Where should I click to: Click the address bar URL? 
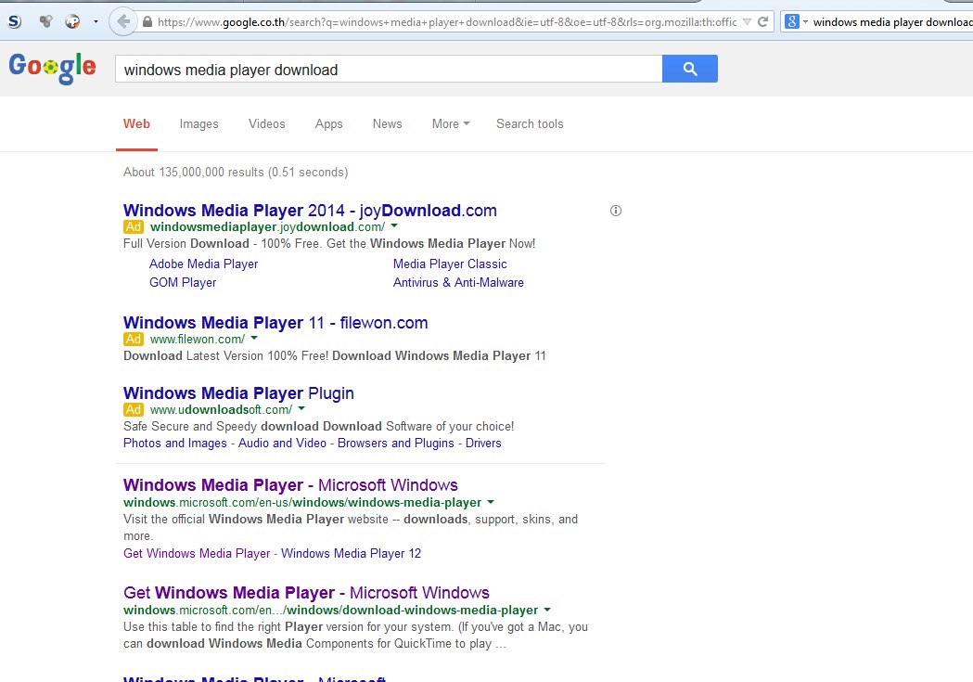tap(447, 22)
